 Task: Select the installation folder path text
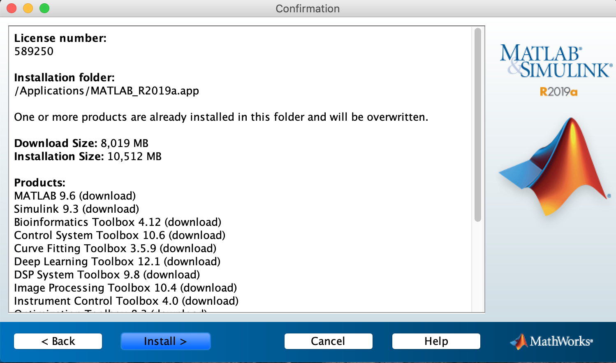[x=106, y=90]
